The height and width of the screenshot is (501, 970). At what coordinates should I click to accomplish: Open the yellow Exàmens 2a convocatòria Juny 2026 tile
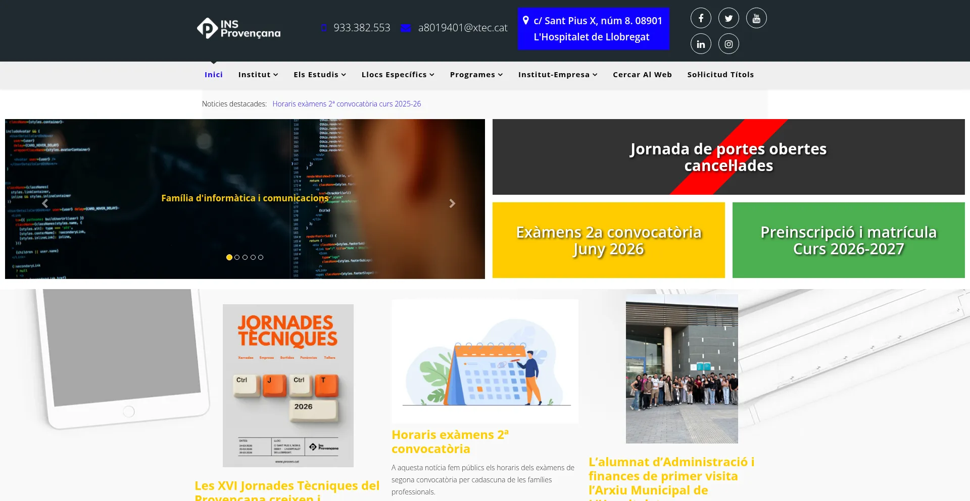pyautogui.click(x=609, y=240)
